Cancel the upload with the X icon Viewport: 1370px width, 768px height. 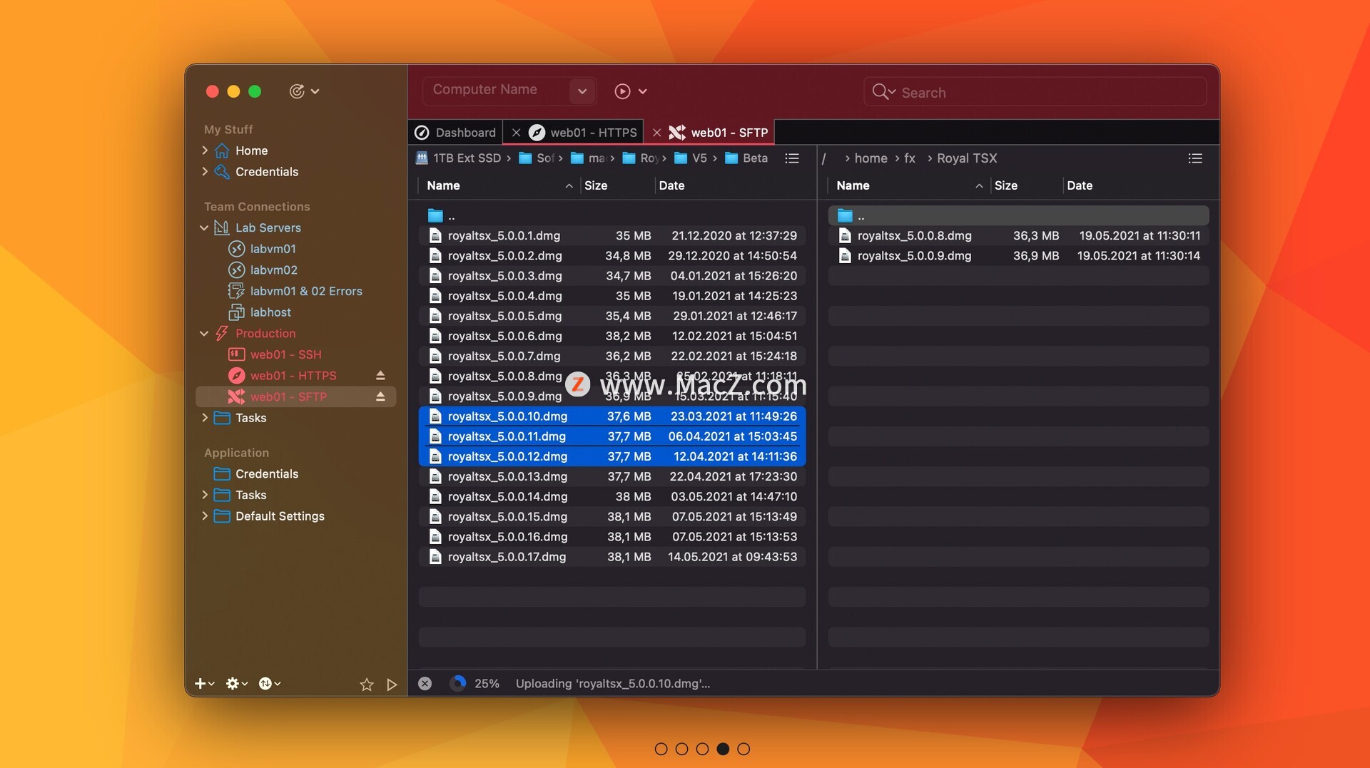[x=425, y=683]
